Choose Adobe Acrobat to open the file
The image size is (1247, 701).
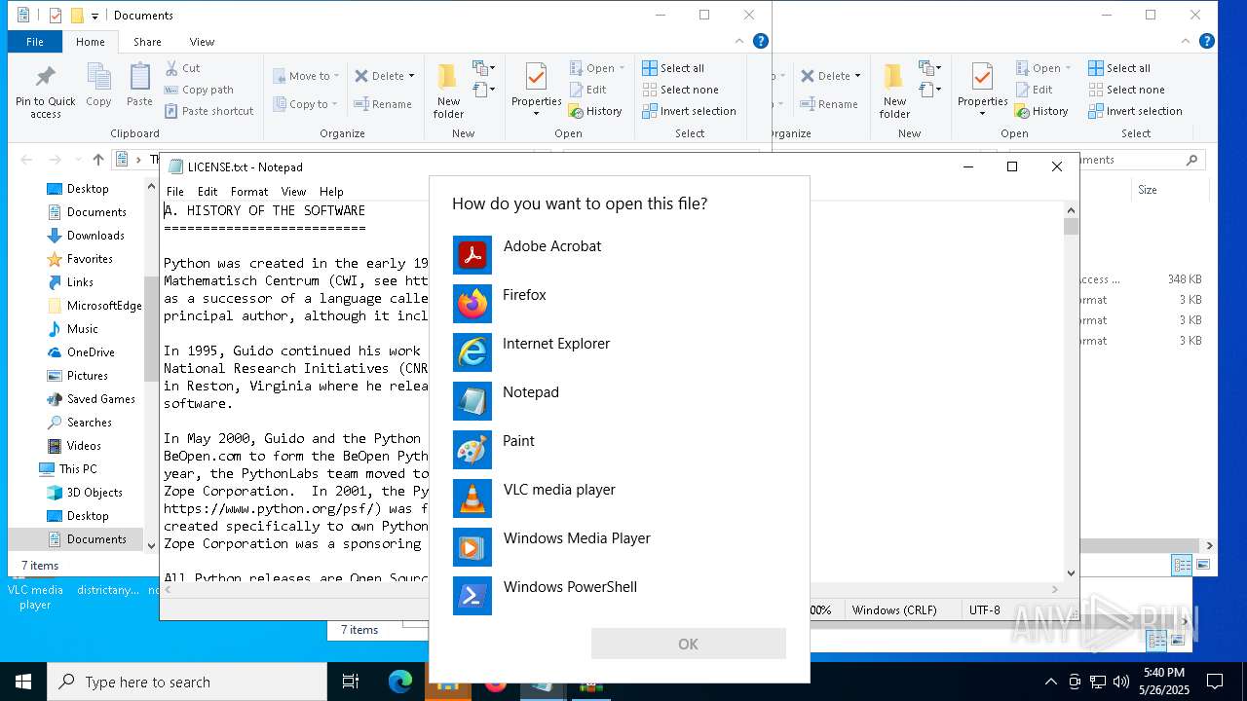(620, 255)
